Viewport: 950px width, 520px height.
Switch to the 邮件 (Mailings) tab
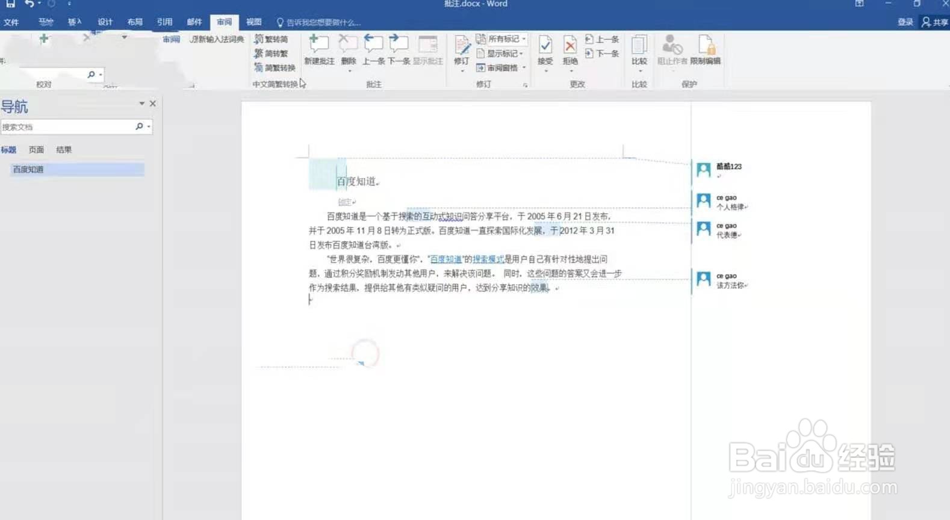coord(194,22)
